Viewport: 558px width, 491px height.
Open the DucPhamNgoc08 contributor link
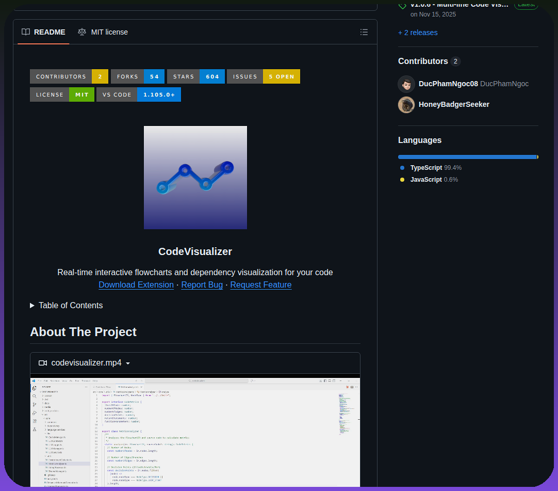(x=448, y=84)
